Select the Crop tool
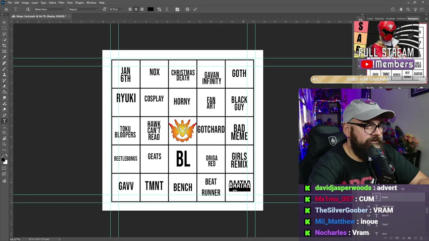 [x=4, y=46]
